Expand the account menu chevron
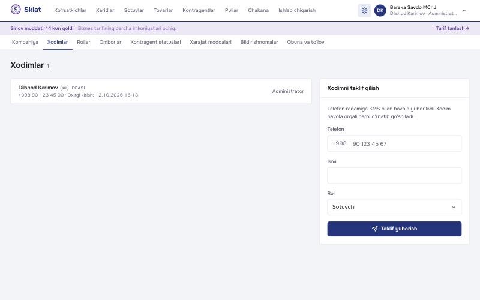The width and height of the screenshot is (480, 300). point(464,10)
